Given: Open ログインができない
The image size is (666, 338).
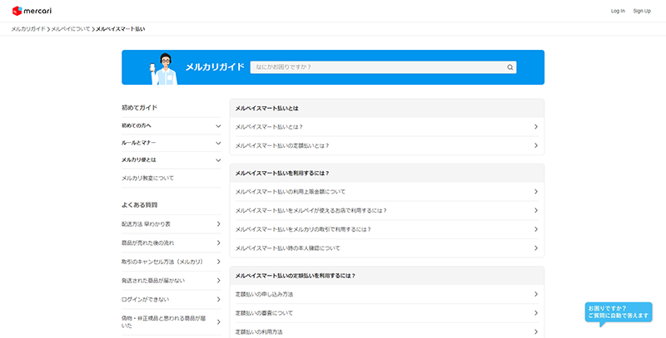Looking at the screenshot, I should 171,300.
